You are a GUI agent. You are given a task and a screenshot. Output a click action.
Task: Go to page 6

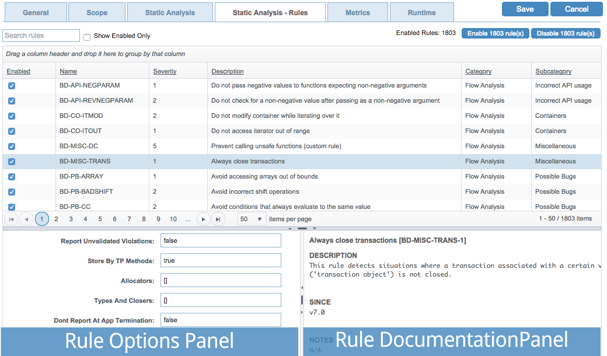(x=114, y=219)
